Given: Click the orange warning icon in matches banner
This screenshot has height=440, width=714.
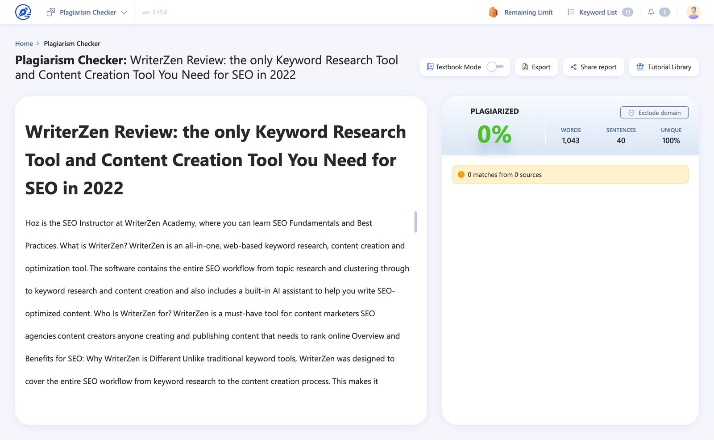Looking at the screenshot, I should (x=461, y=175).
